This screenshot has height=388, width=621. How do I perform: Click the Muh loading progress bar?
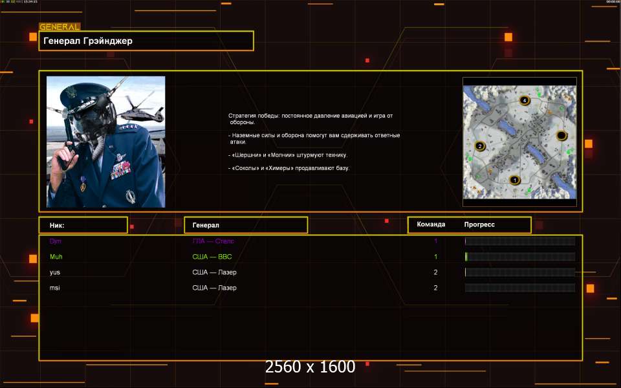[519, 257]
